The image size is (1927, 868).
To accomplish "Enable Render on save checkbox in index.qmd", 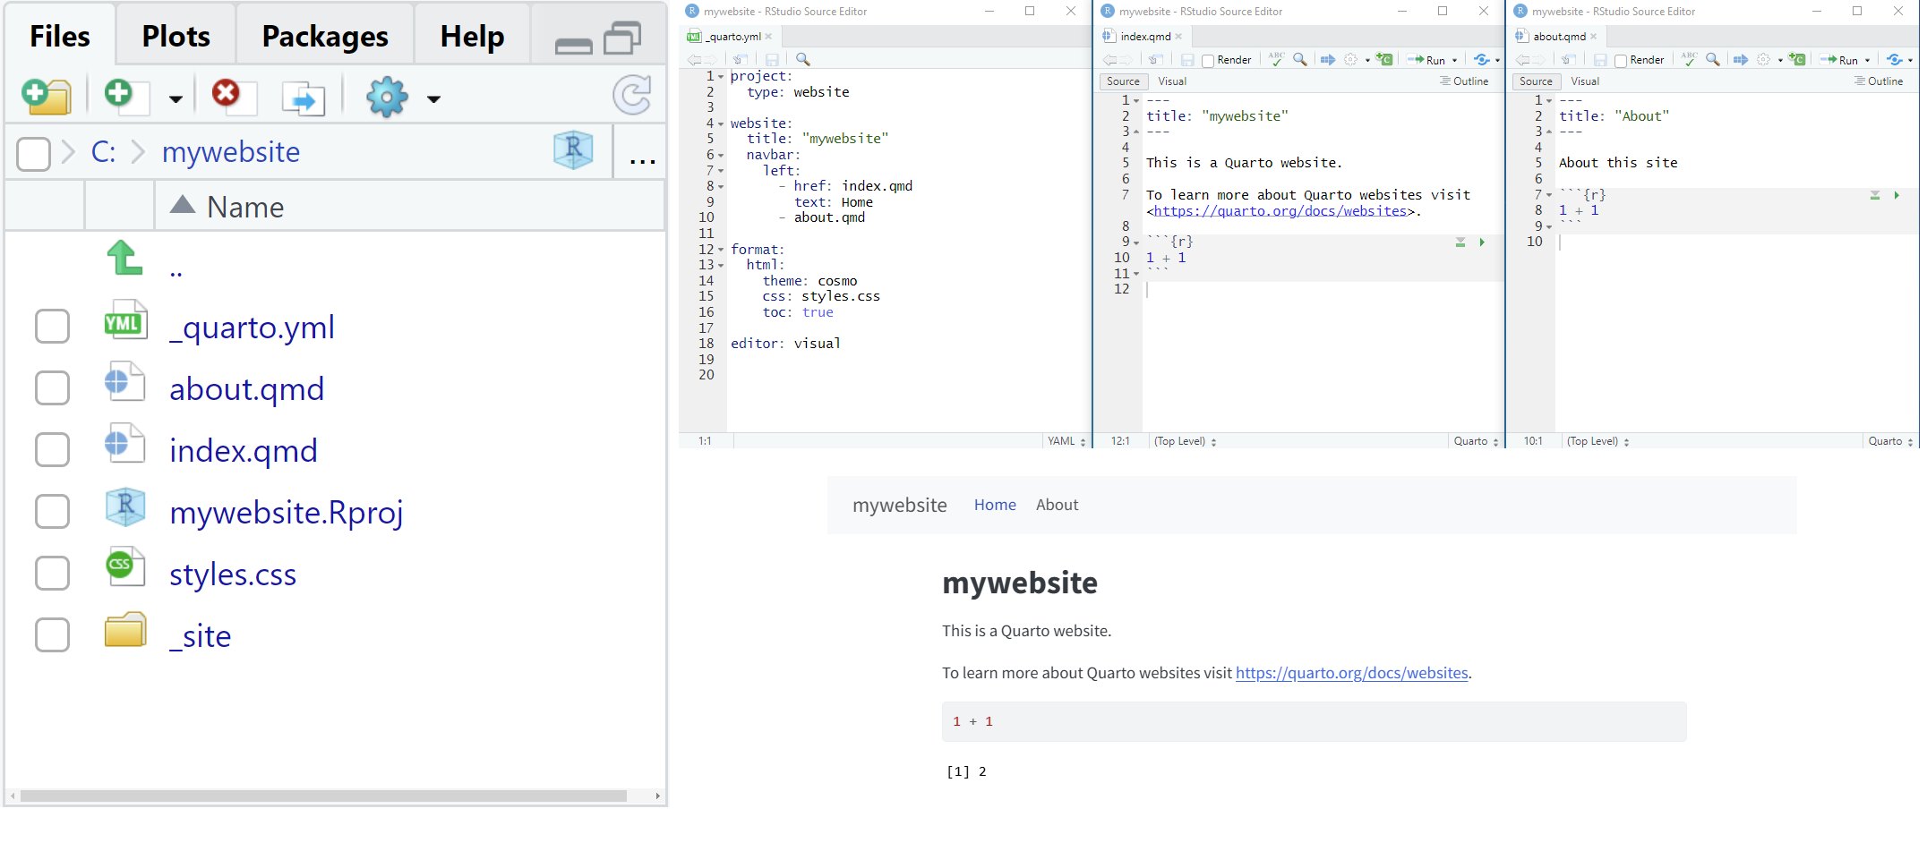I will click(1208, 61).
